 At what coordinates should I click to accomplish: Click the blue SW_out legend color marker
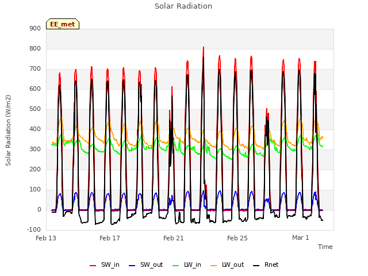point(132,266)
